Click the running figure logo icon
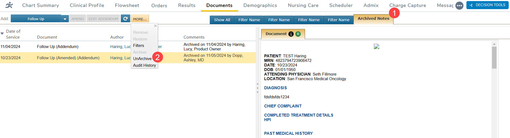Viewport: 510px width, 138px height. (x=9, y=5)
